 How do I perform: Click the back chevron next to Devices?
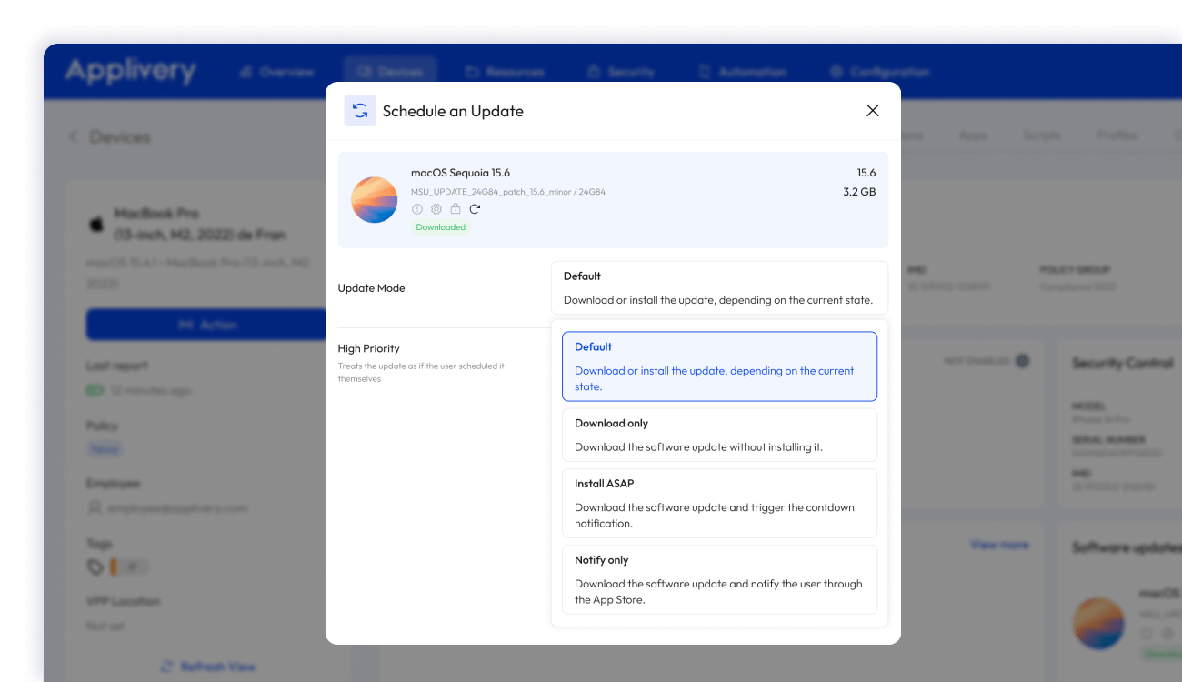click(x=74, y=137)
